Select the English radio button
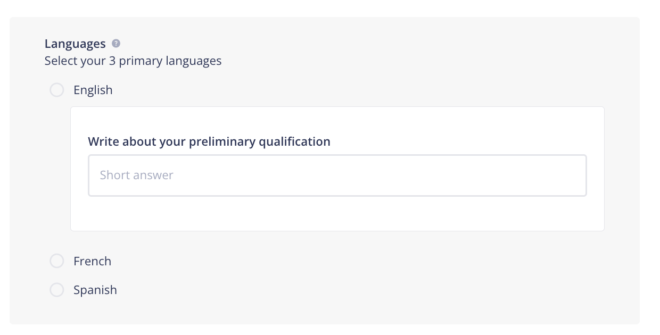 (57, 90)
